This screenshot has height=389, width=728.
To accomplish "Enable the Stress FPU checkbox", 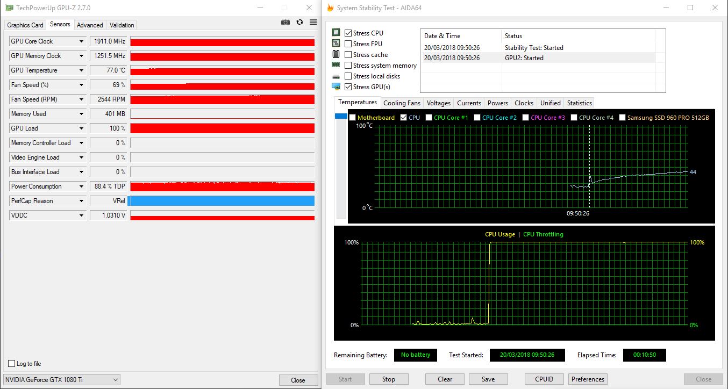I will point(348,44).
